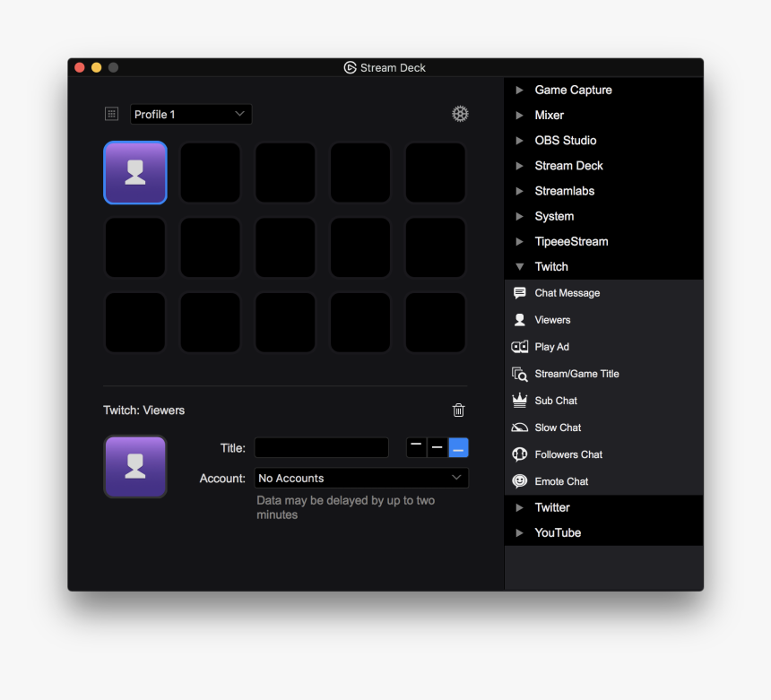Select Slow Chat action label
The height and width of the screenshot is (700, 771).
click(x=558, y=428)
